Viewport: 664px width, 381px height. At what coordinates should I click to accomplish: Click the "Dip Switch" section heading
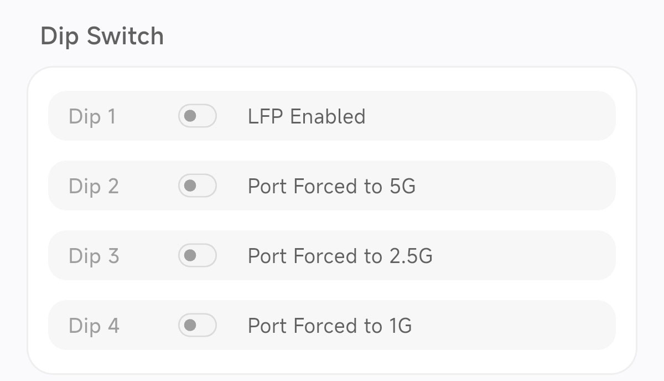pos(102,37)
